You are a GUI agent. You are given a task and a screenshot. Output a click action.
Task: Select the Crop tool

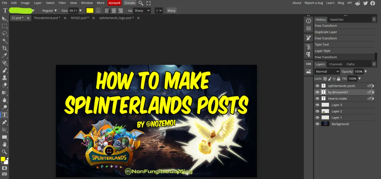tap(4, 48)
